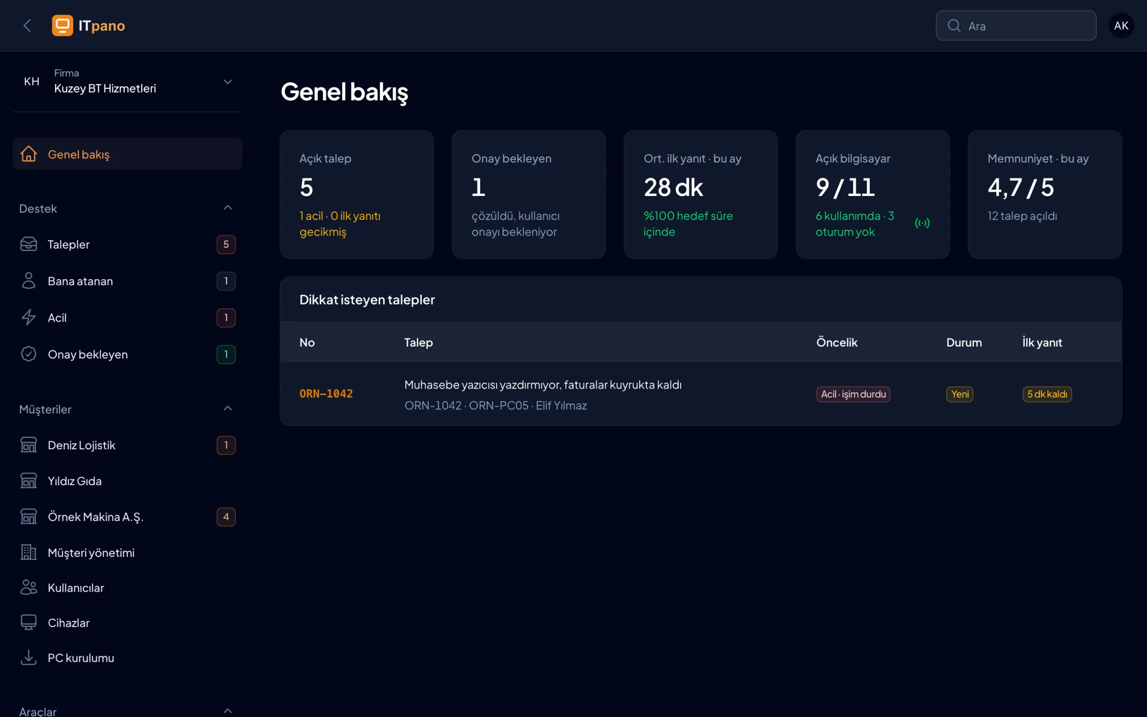
Task: Focus the Ara search field
Action: point(1016,26)
